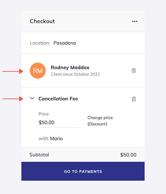Click the Subtotal label
166x194 pixels.
tap(39, 155)
